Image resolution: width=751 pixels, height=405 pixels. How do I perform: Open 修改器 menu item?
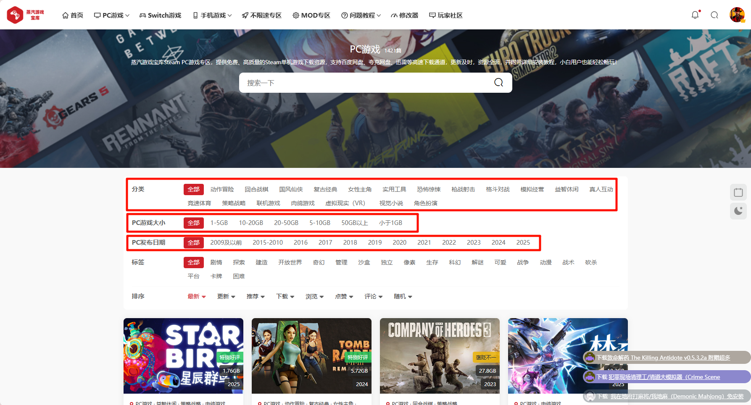click(x=404, y=15)
